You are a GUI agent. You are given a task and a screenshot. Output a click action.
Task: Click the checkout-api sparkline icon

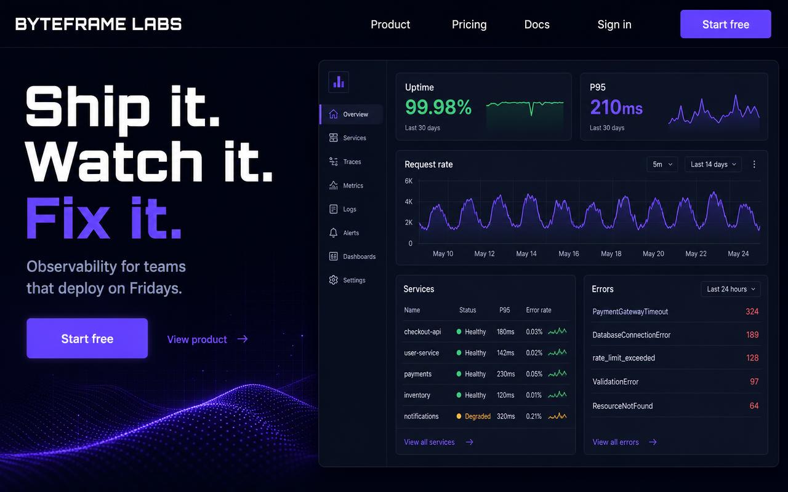[557, 331]
